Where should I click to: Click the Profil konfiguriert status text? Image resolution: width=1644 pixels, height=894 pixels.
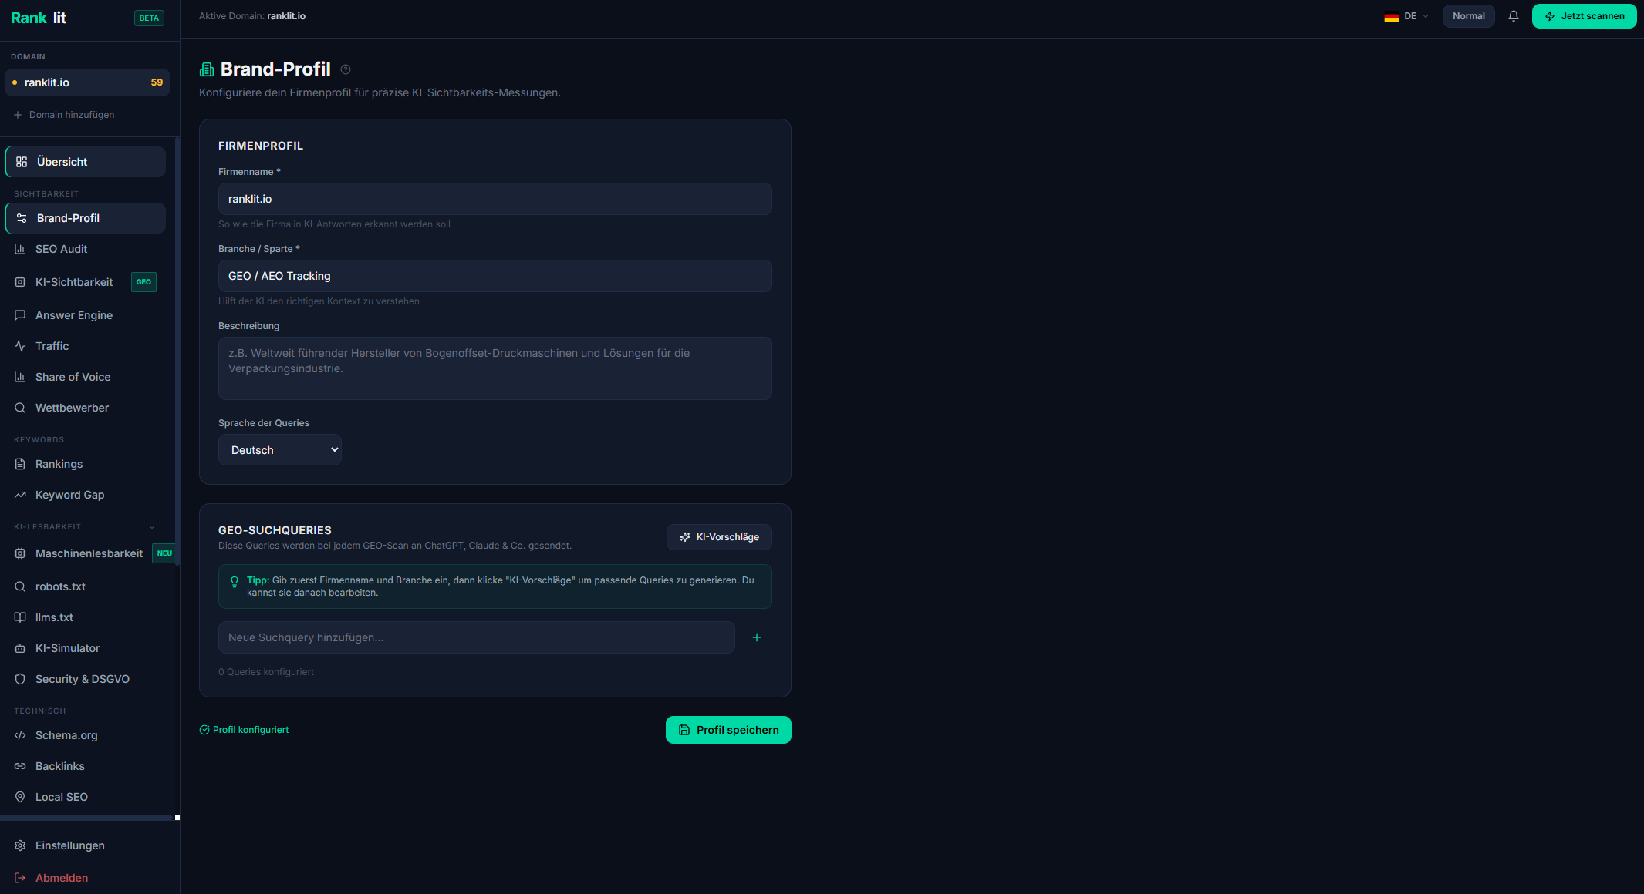click(x=244, y=730)
